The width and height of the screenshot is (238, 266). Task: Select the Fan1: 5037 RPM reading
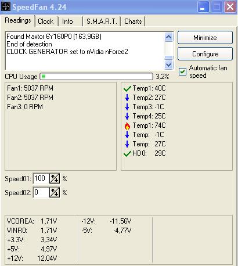click(x=30, y=88)
